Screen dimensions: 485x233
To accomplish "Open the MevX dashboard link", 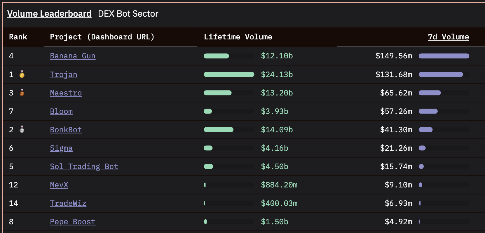I will [59, 185].
